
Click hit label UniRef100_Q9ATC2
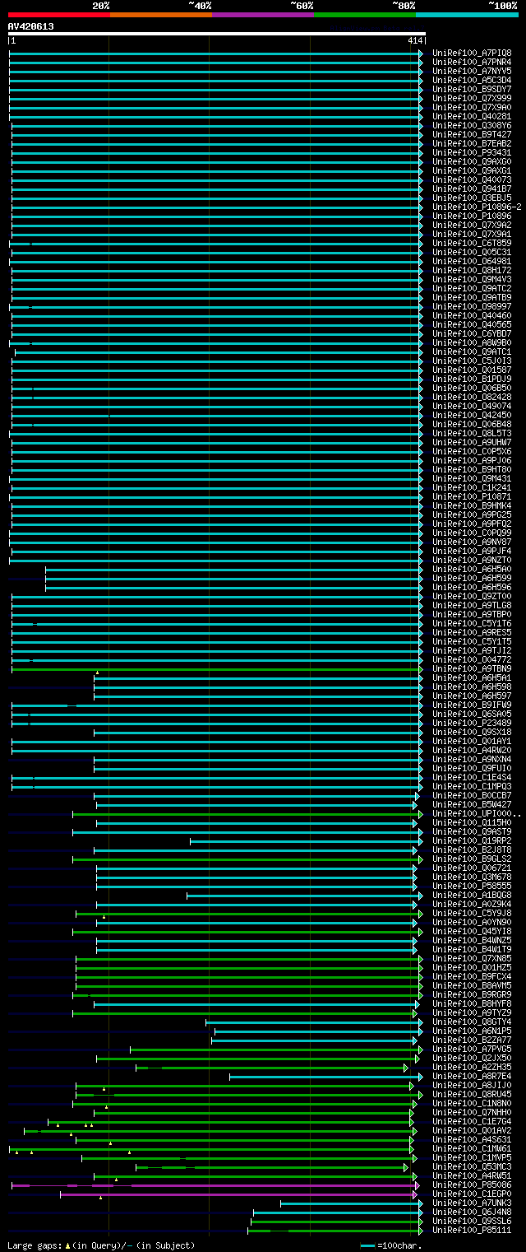(471, 288)
